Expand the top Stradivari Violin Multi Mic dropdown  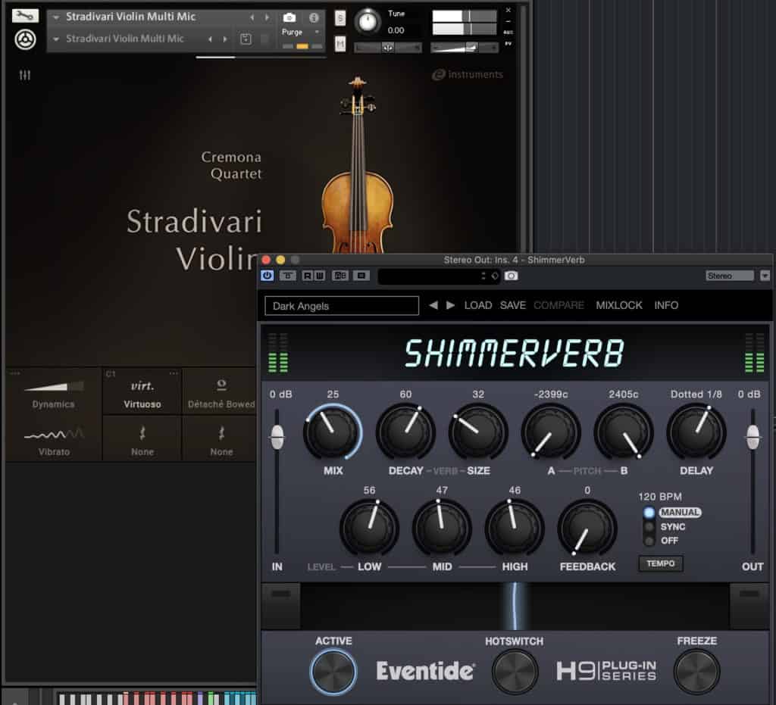[56, 17]
